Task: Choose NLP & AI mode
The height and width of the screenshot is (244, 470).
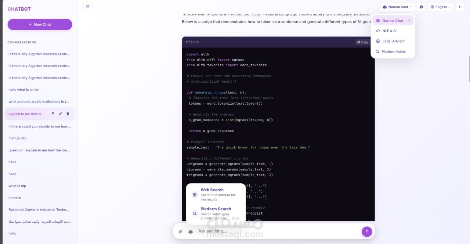Action: (x=393, y=31)
